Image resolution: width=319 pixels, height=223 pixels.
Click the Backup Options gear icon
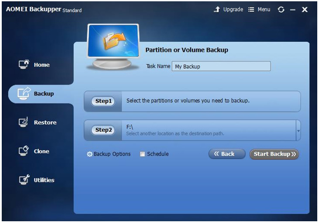point(89,154)
